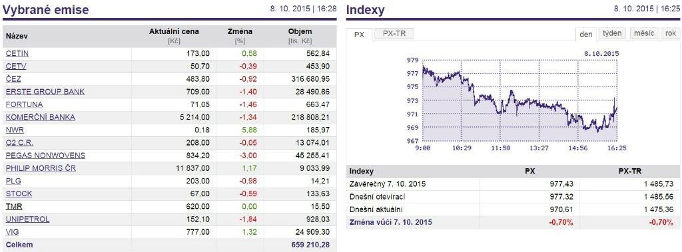Open ERSTE GROUP BANK details

[45, 92]
